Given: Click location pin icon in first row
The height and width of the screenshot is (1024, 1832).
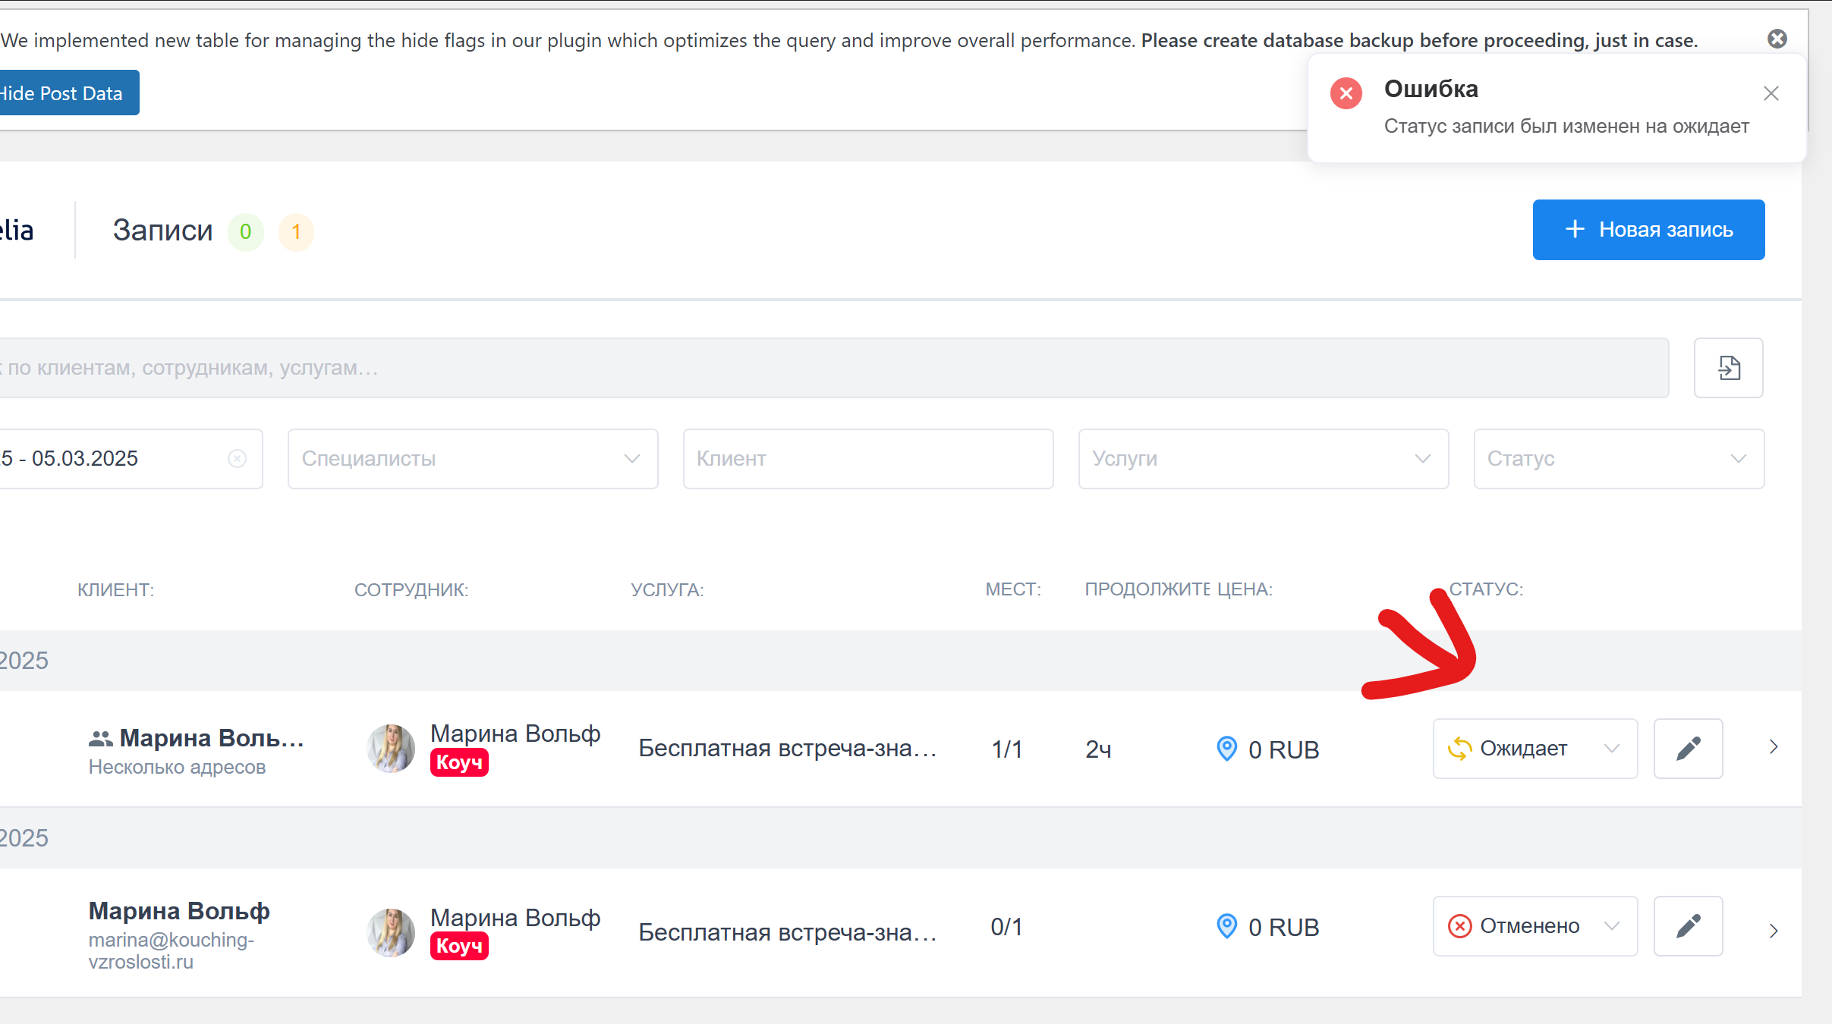Looking at the screenshot, I should (1226, 749).
